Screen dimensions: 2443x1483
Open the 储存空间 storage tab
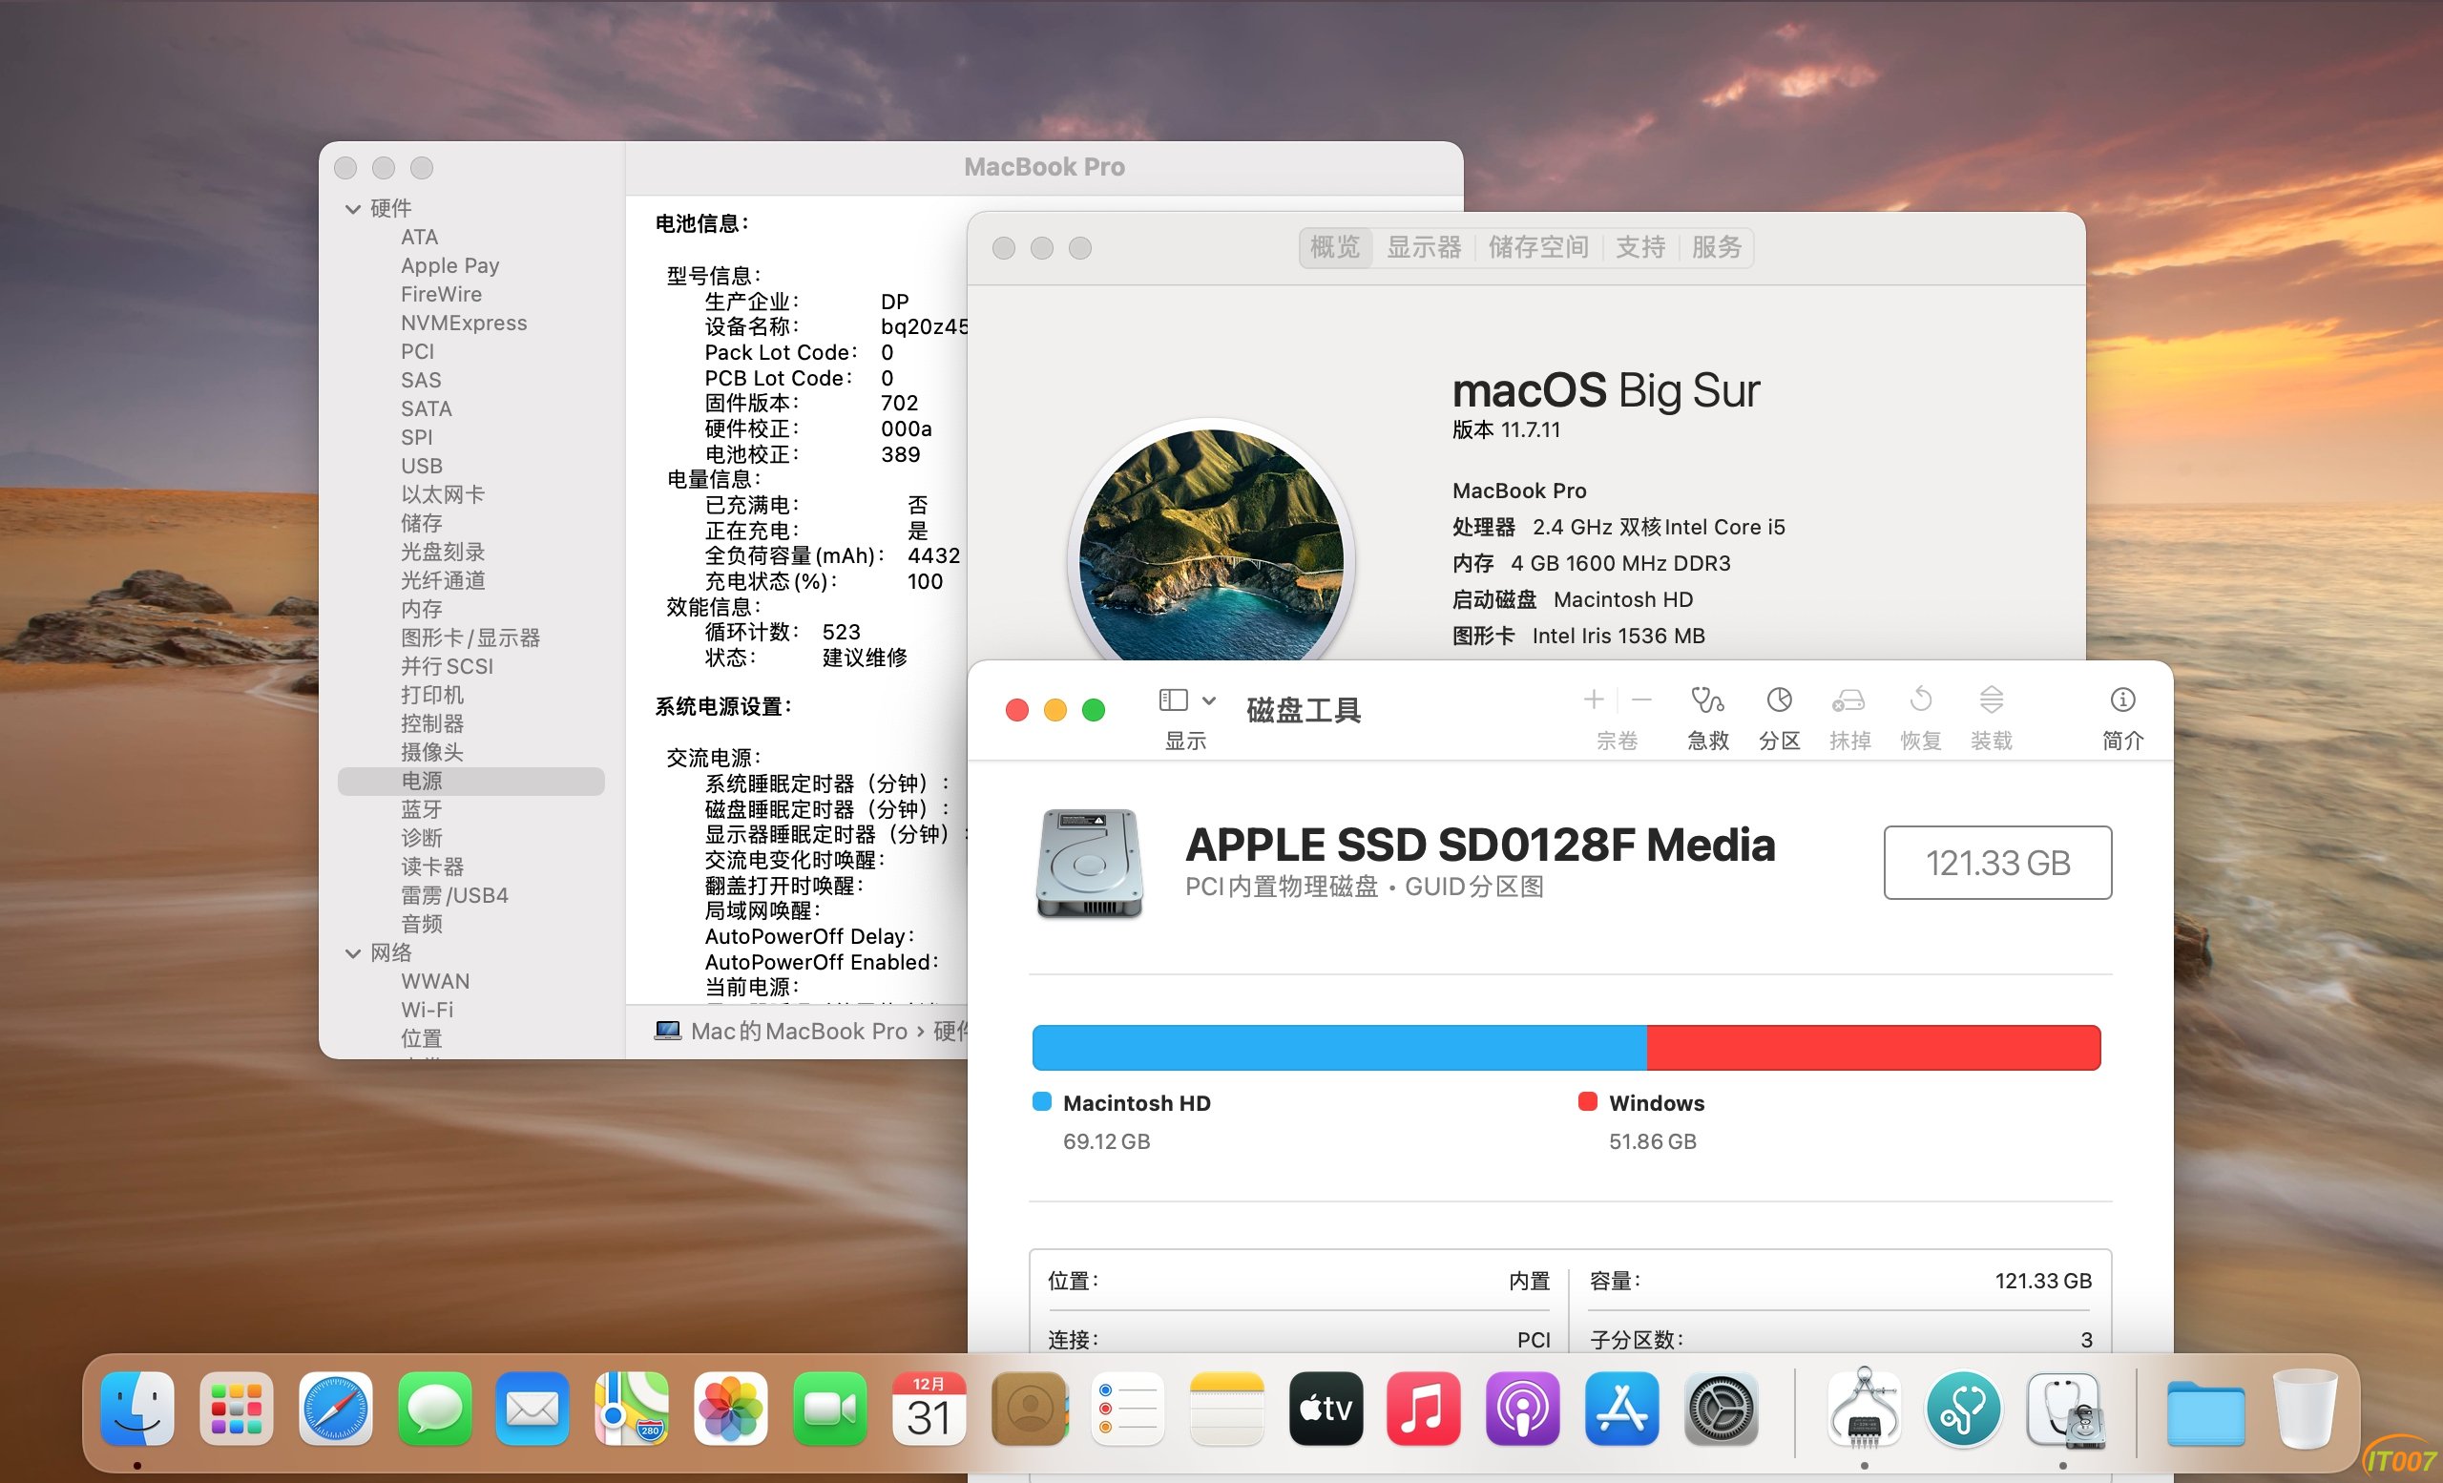point(1537,247)
